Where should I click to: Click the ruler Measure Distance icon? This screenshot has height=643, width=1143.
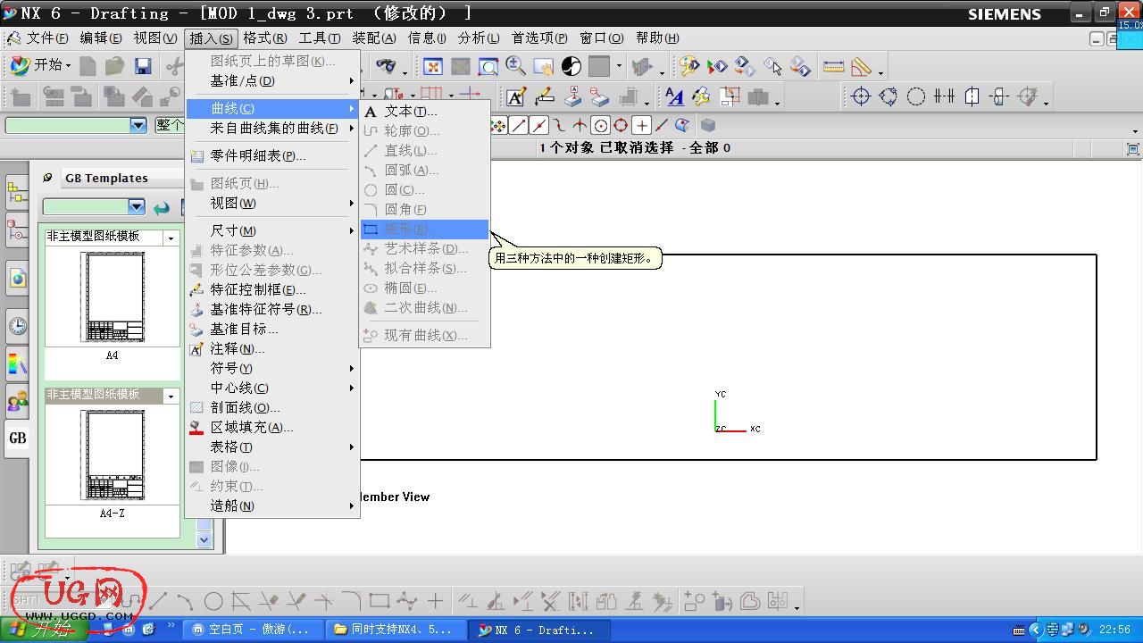coord(833,66)
